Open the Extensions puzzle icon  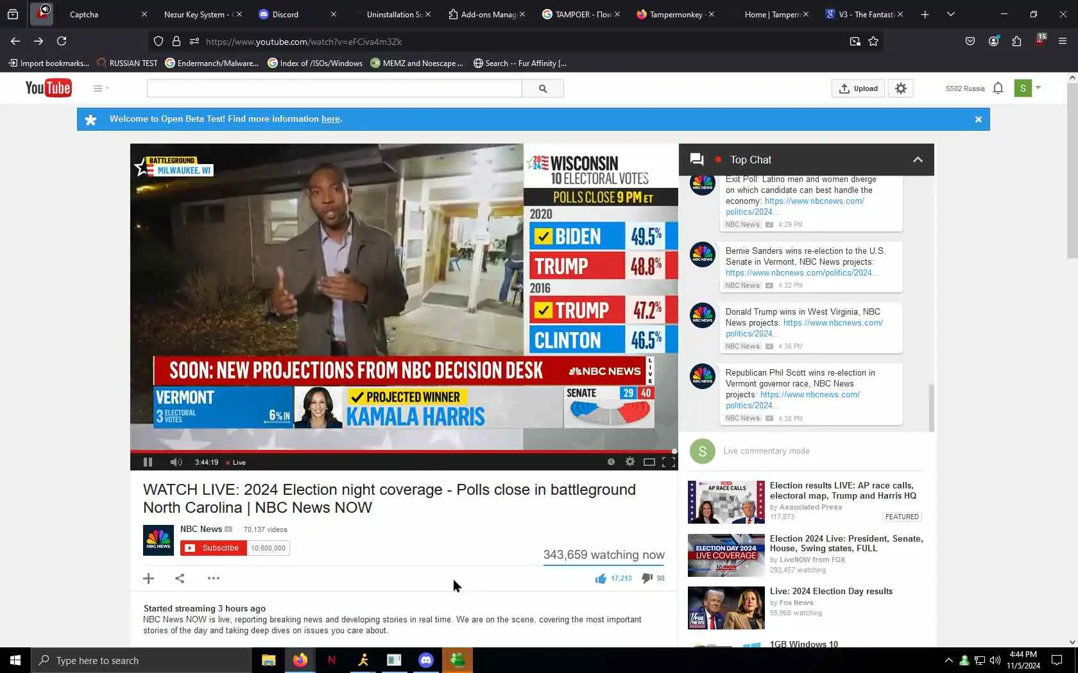(1016, 41)
